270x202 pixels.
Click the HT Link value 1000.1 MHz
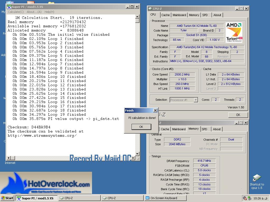pyautogui.click(x=182, y=88)
